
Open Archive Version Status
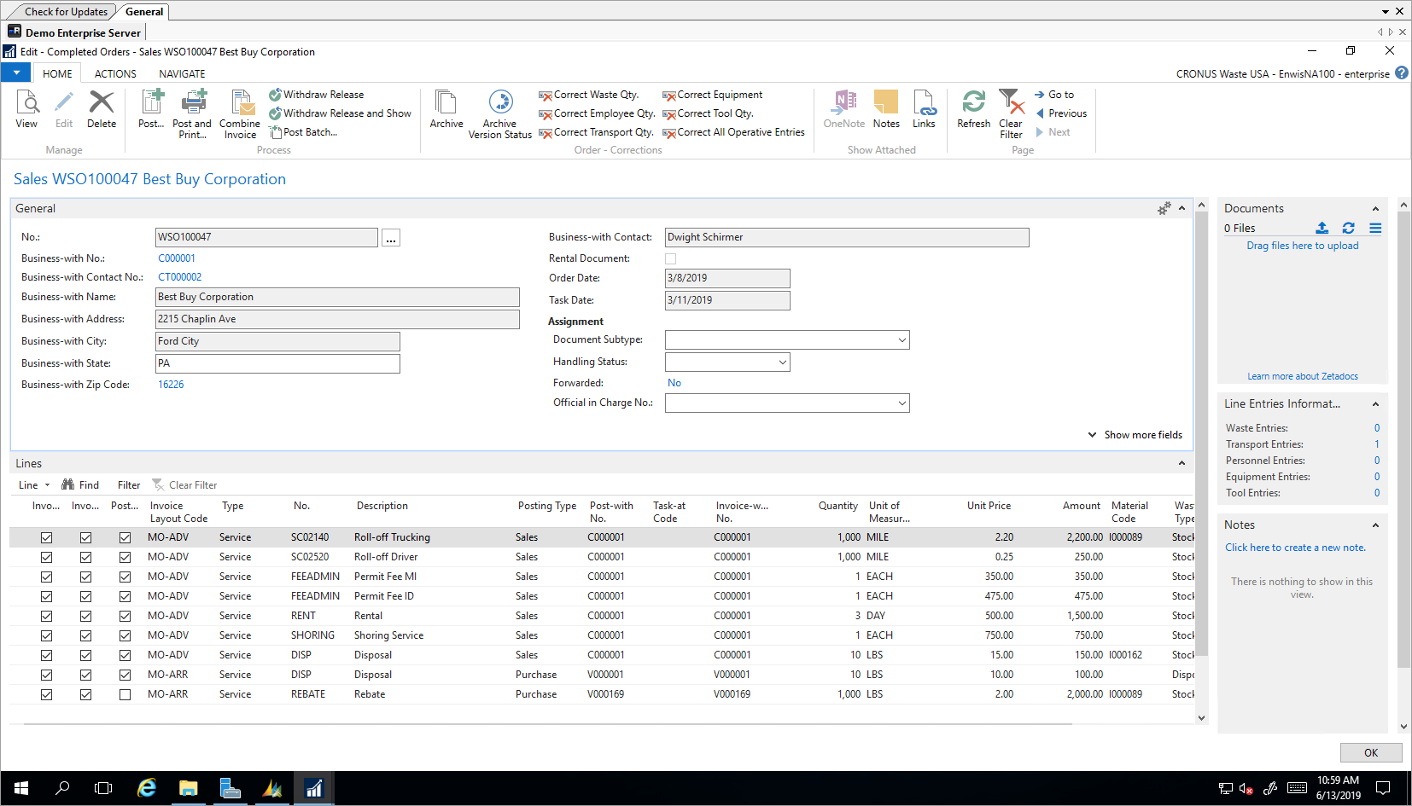(x=500, y=113)
